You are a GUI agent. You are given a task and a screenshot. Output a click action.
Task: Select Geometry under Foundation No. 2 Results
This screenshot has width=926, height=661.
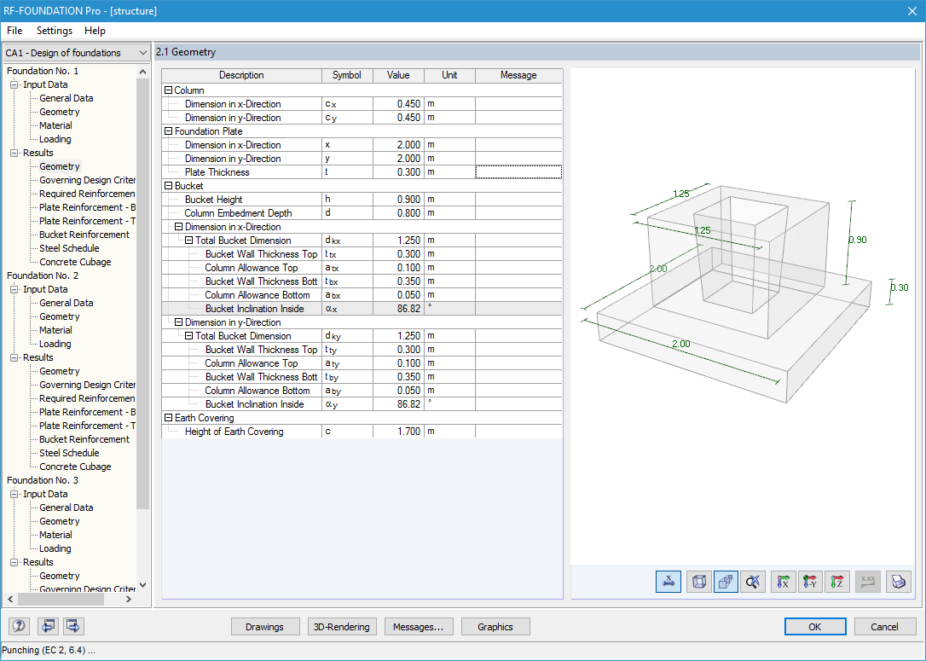click(x=59, y=371)
